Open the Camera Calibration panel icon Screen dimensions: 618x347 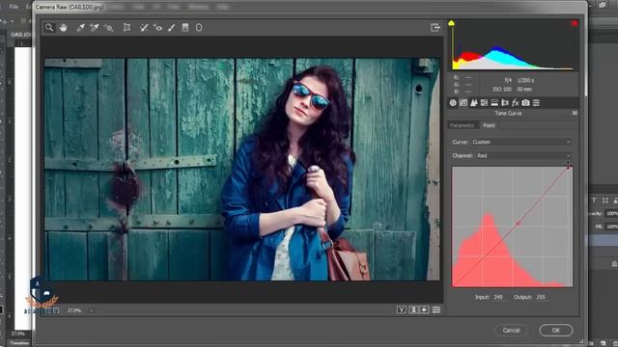tap(525, 103)
